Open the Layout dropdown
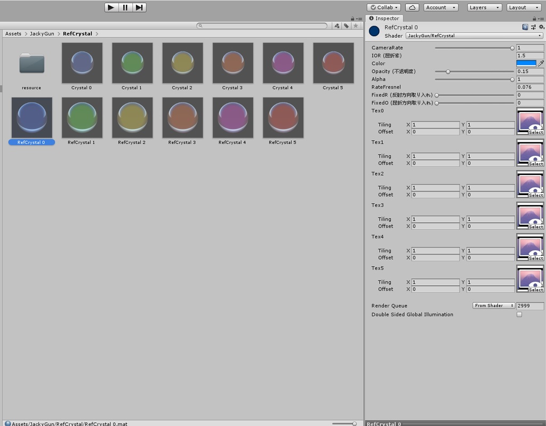The image size is (546, 426). click(x=524, y=7)
